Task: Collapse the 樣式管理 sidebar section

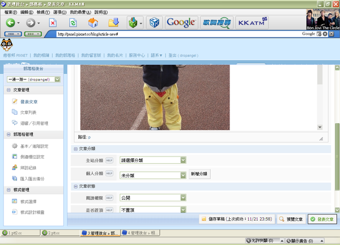Action: pyautogui.click(x=8, y=189)
